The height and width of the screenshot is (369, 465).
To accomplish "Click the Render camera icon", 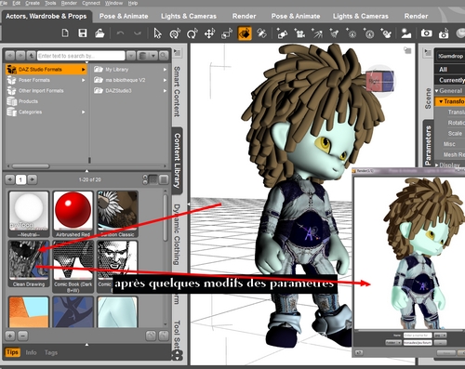I will coord(426,33).
